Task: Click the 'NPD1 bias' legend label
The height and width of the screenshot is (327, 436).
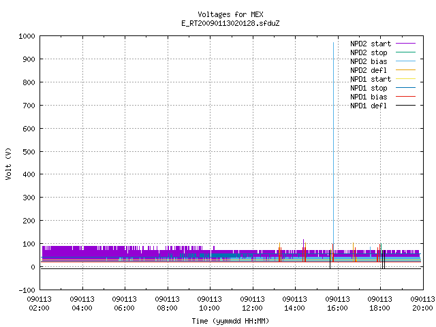Action: pyautogui.click(x=369, y=97)
